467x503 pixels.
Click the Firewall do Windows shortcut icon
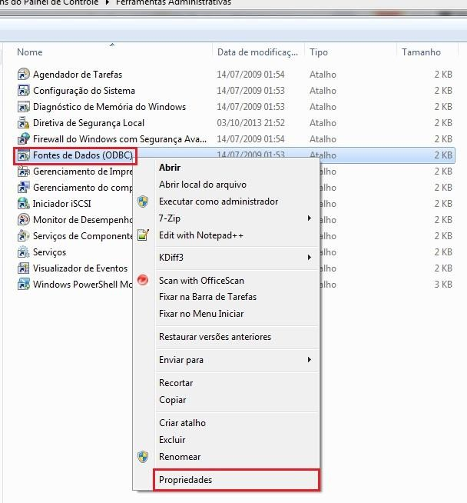23,139
